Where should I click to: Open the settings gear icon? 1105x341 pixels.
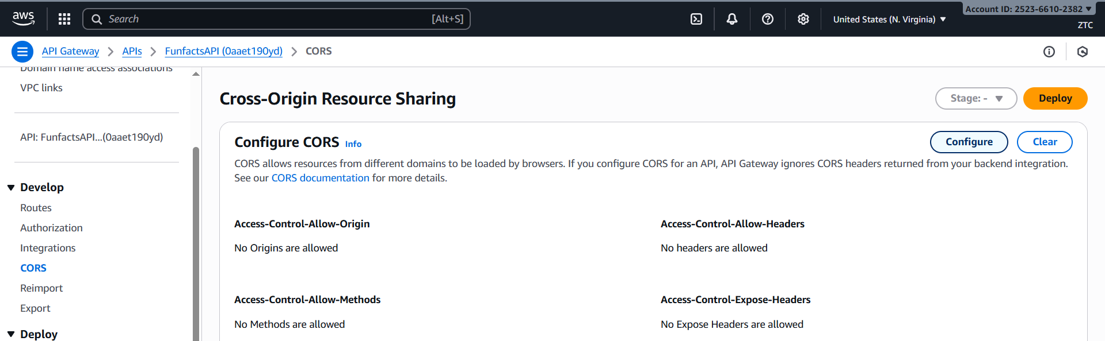803,19
